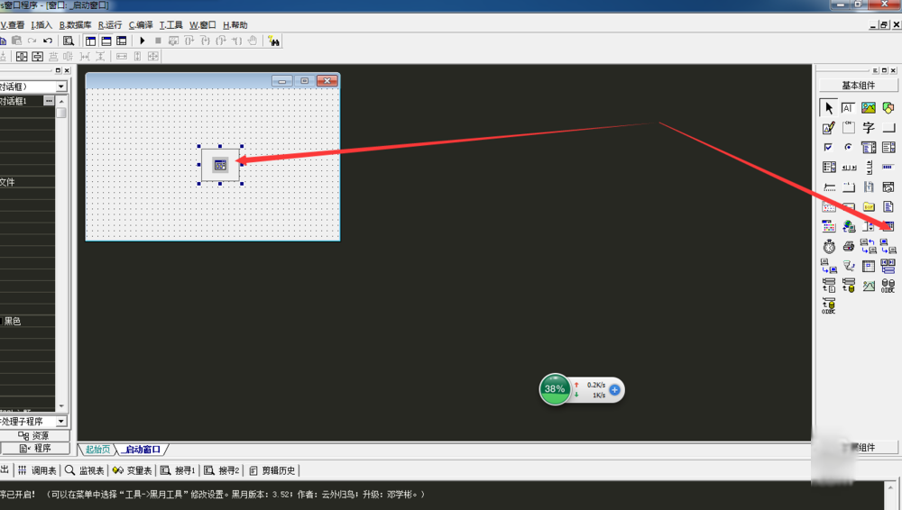Click the Undo arrow in toolbar
Image resolution: width=902 pixels, height=510 pixels.
pyautogui.click(x=48, y=41)
